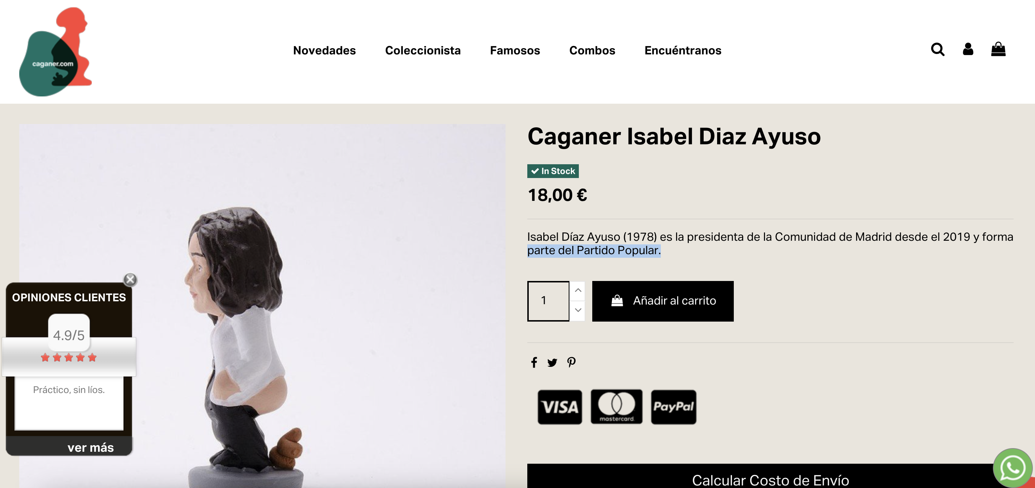Click ver más in reviews widget
The image size is (1035, 488).
pyautogui.click(x=90, y=447)
